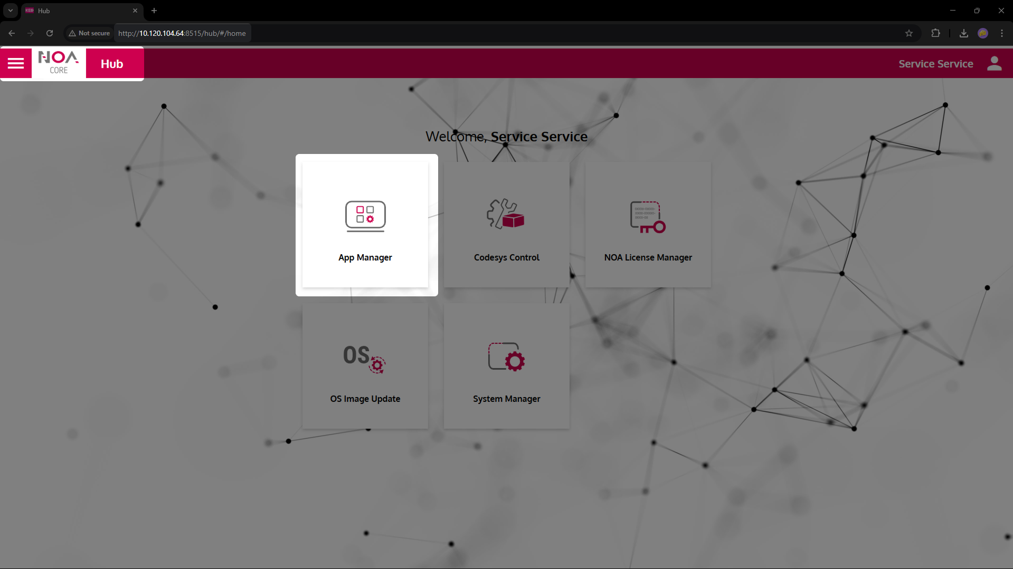Open the browser downloads panel
This screenshot has width=1013, height=569.
(x=963, y=33)
